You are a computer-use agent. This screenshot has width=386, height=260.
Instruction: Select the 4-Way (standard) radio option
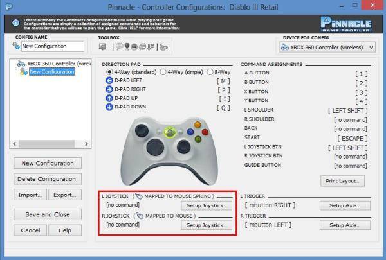click(x=109, y=72)
